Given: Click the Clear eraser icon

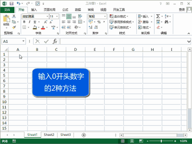Looking at the screenshot, I should coord(158,27).
